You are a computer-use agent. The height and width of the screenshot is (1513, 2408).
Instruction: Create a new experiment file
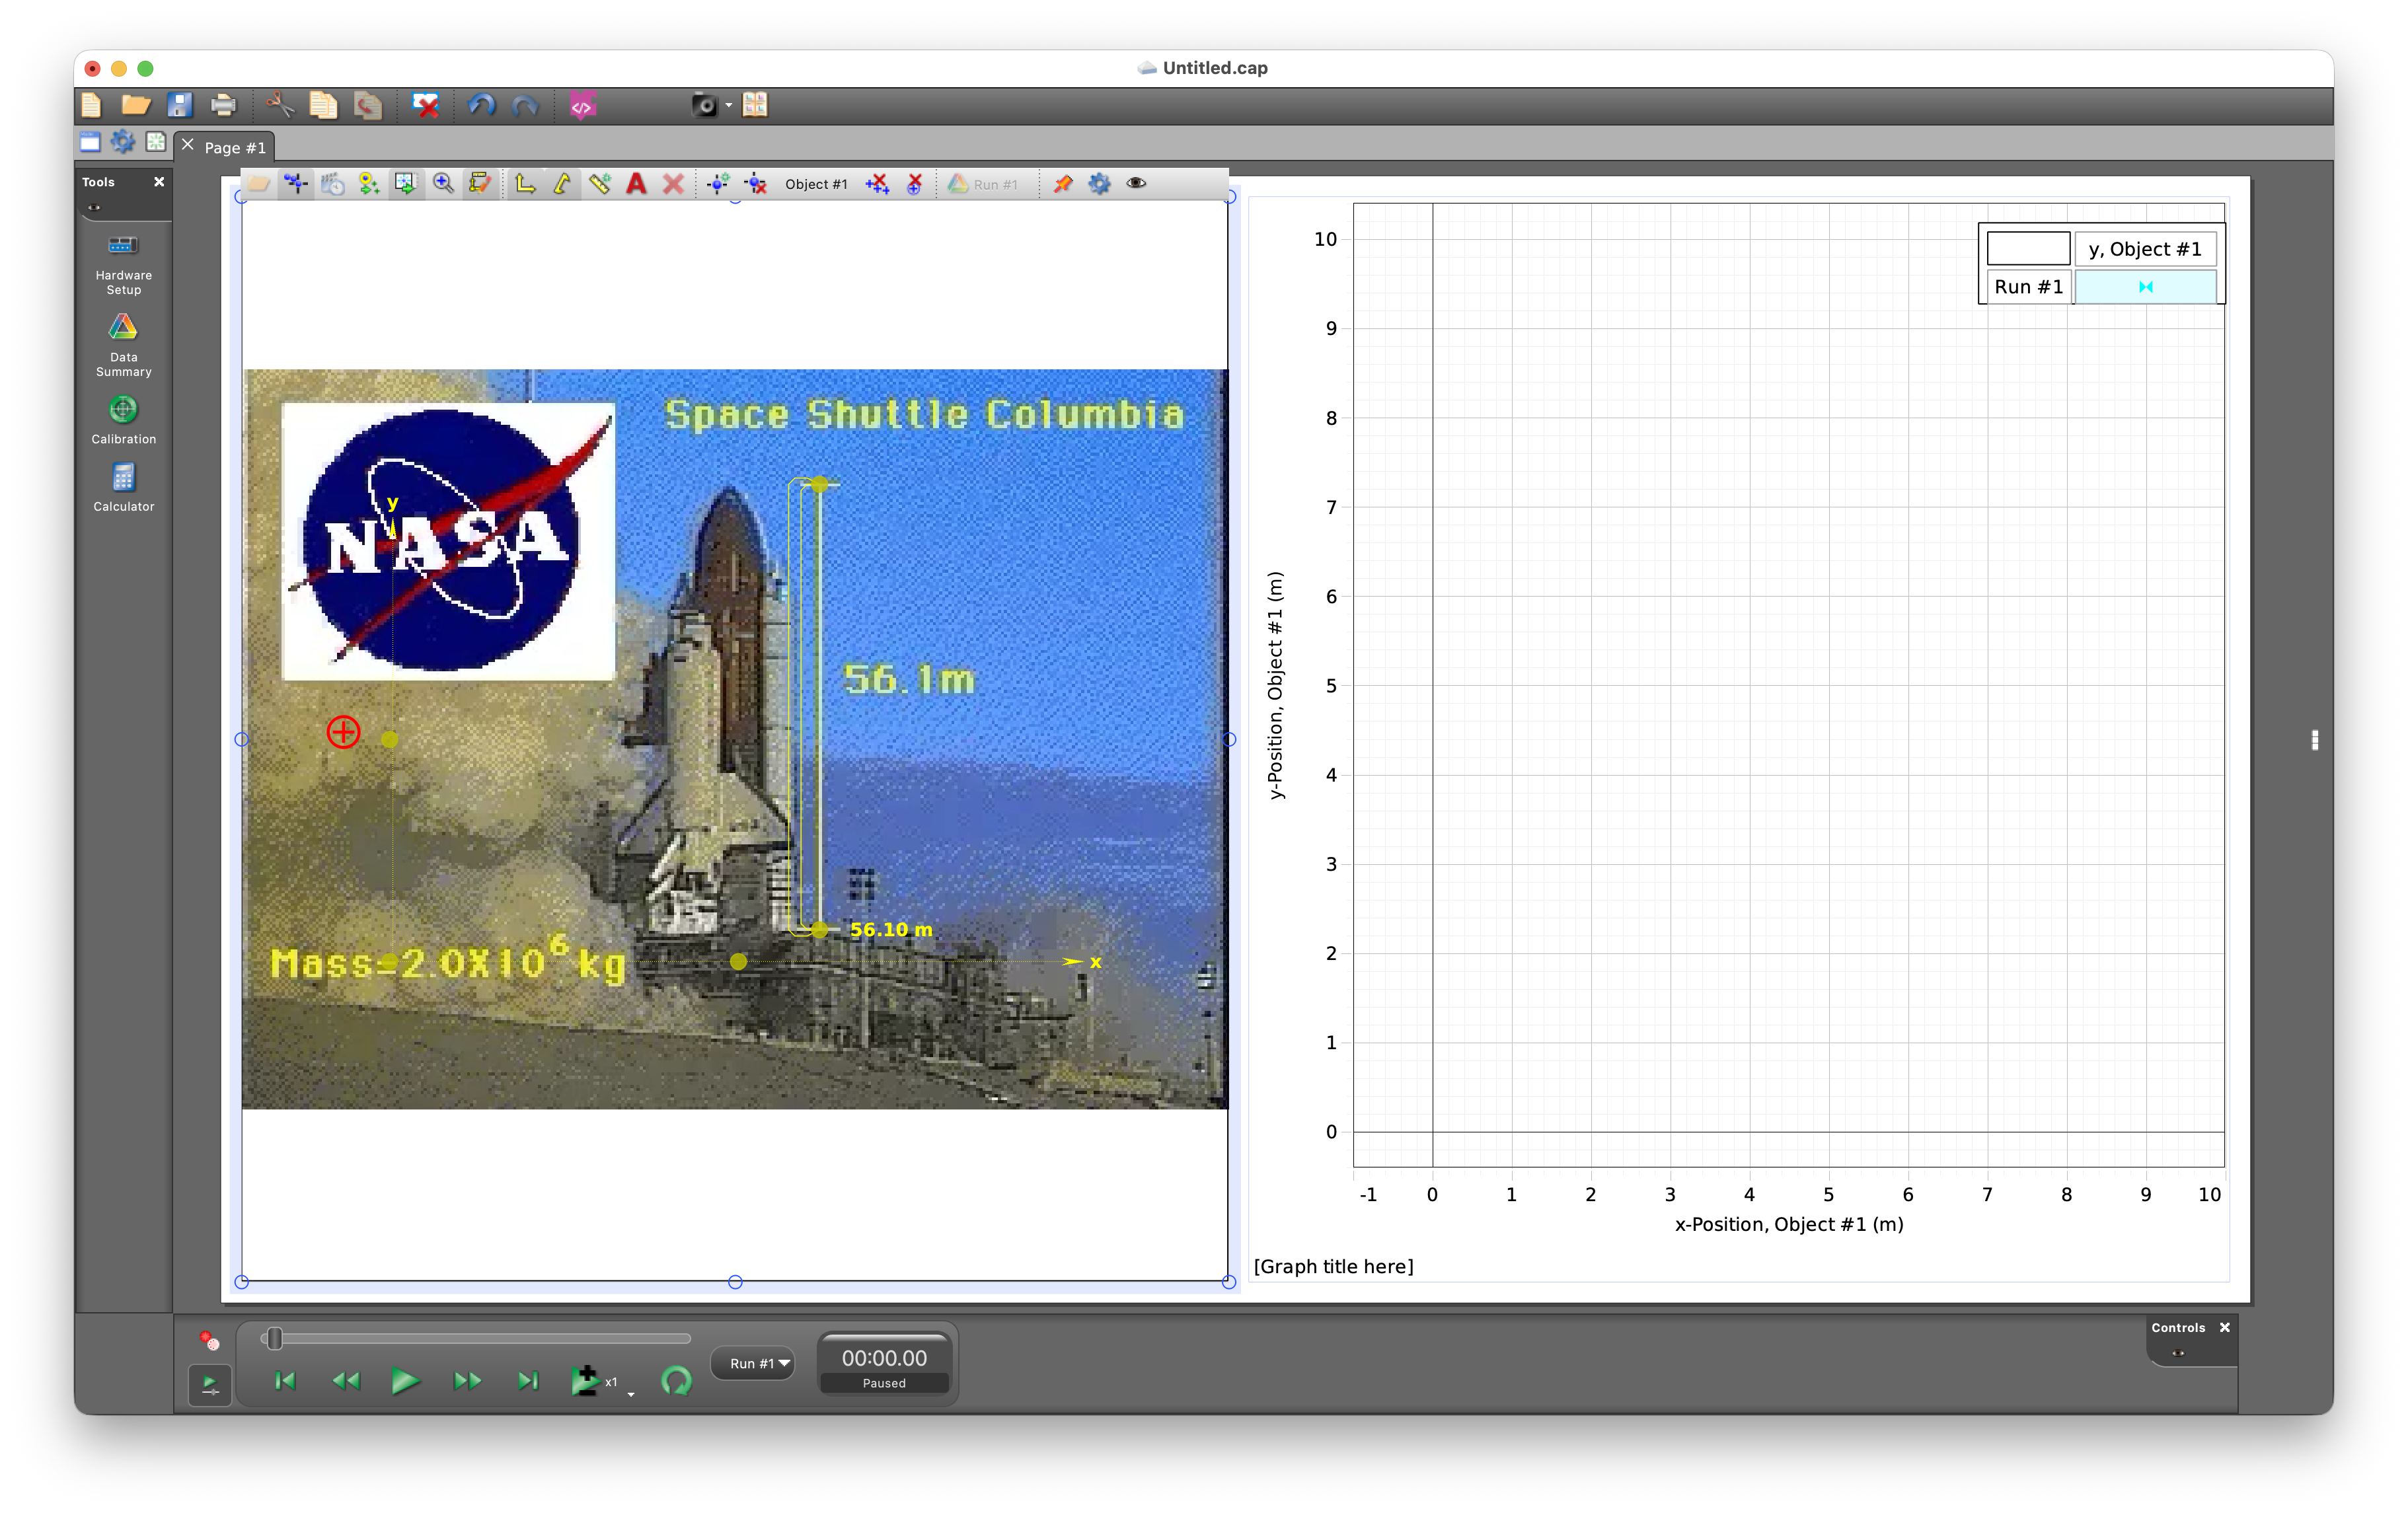tap(91, 105)
